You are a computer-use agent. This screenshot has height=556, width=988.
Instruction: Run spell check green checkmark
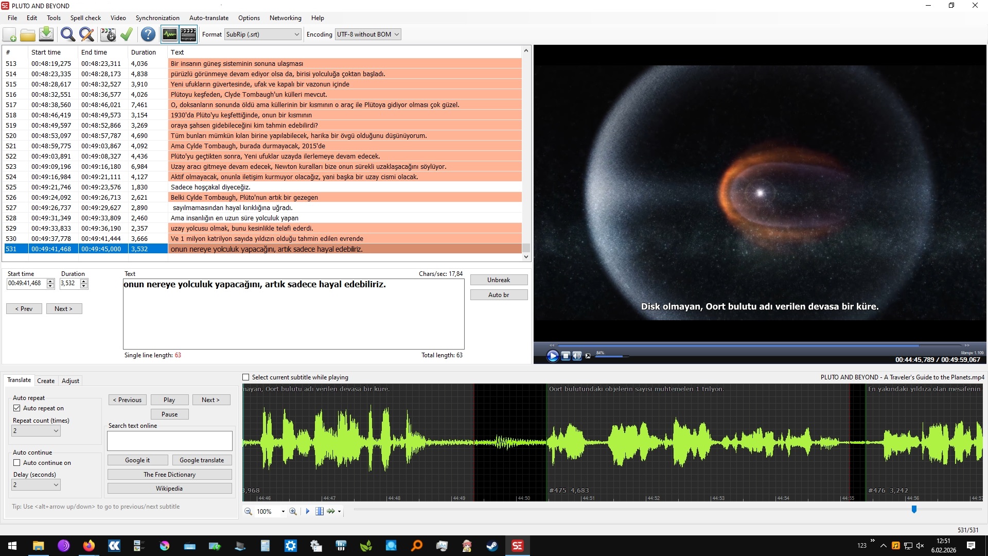pos(127,34)
